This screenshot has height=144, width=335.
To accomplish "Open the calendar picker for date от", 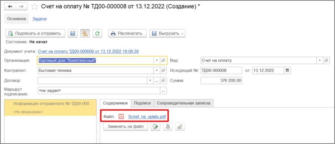I will [x=287, y=71].
